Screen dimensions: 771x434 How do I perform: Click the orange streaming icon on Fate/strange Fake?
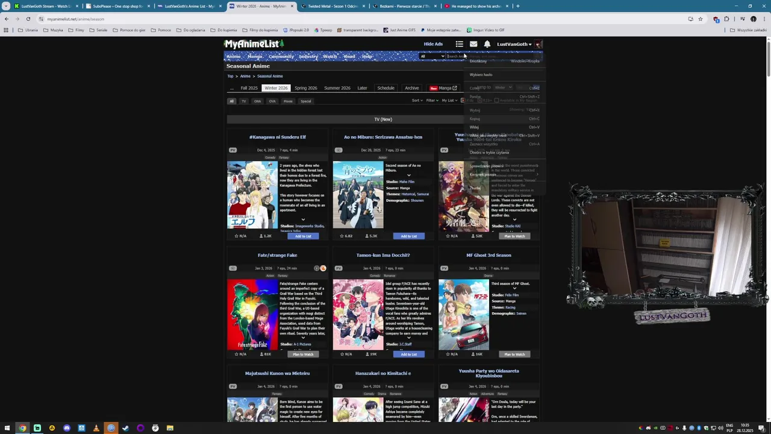323,268
